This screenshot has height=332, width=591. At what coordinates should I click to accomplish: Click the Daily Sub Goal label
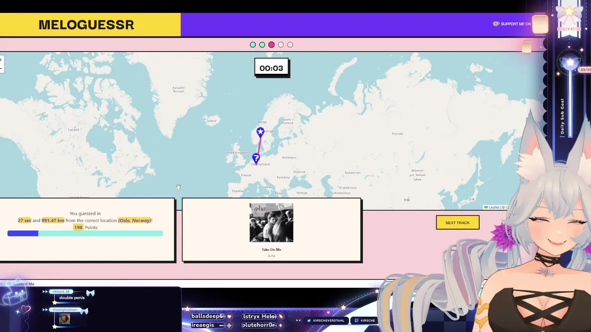pos(562,116)
